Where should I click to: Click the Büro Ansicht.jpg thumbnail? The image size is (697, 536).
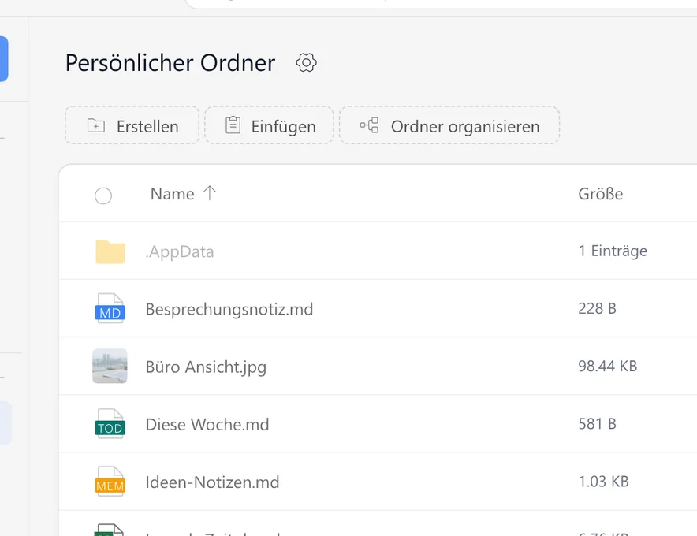tap(110, 367)
